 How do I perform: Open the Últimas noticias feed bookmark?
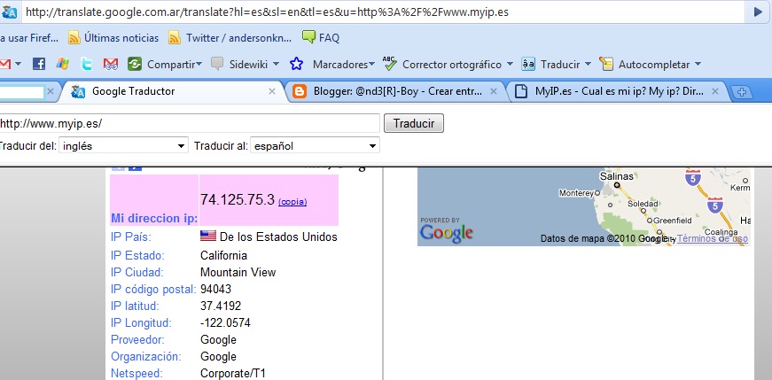click(113, 38)
